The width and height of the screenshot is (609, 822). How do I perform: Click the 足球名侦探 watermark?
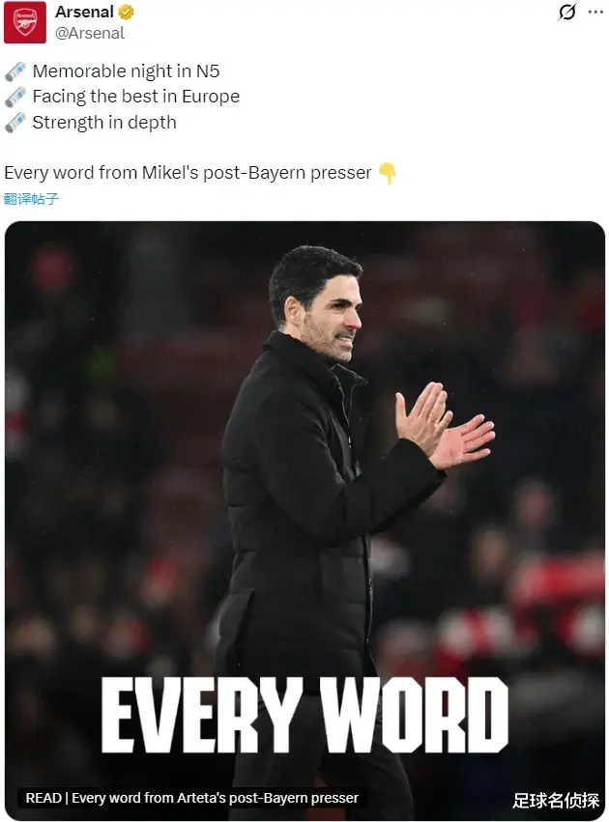point(556,800)
